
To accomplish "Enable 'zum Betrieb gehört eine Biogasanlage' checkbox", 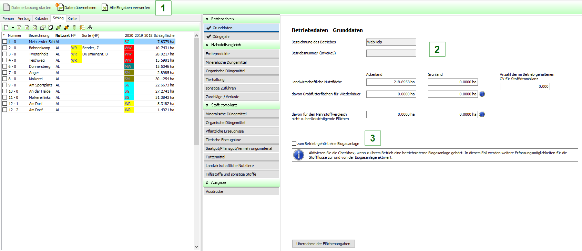I will click(294, 144).
